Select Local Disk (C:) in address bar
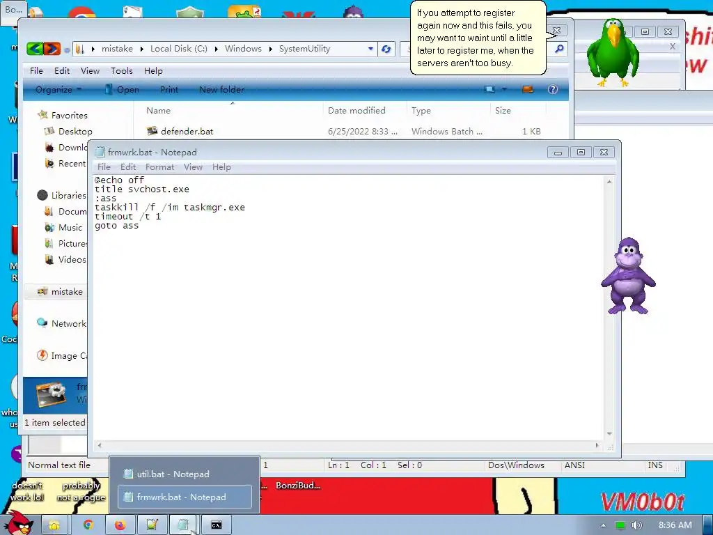Image resolution: width=713 pixels, height=535 pixels. (178, 49)
